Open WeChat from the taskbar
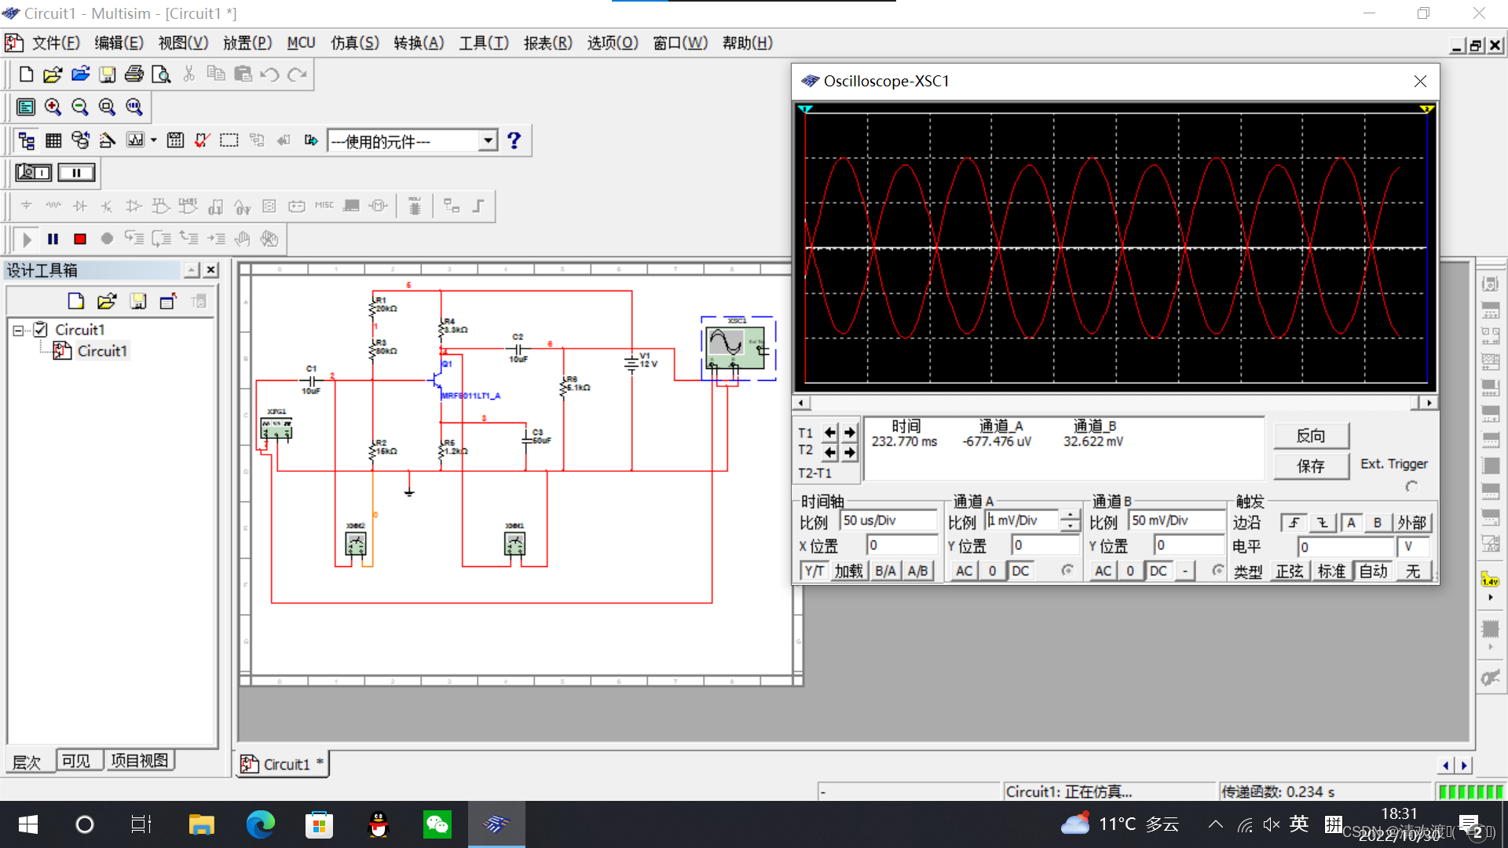The width and height of the screenshot is (1508, 848). 437,824
